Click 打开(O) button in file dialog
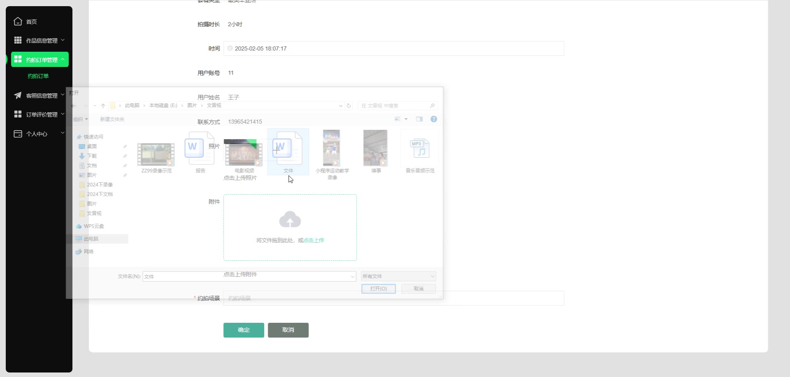 pyautogui.click(x=379, y=289)
